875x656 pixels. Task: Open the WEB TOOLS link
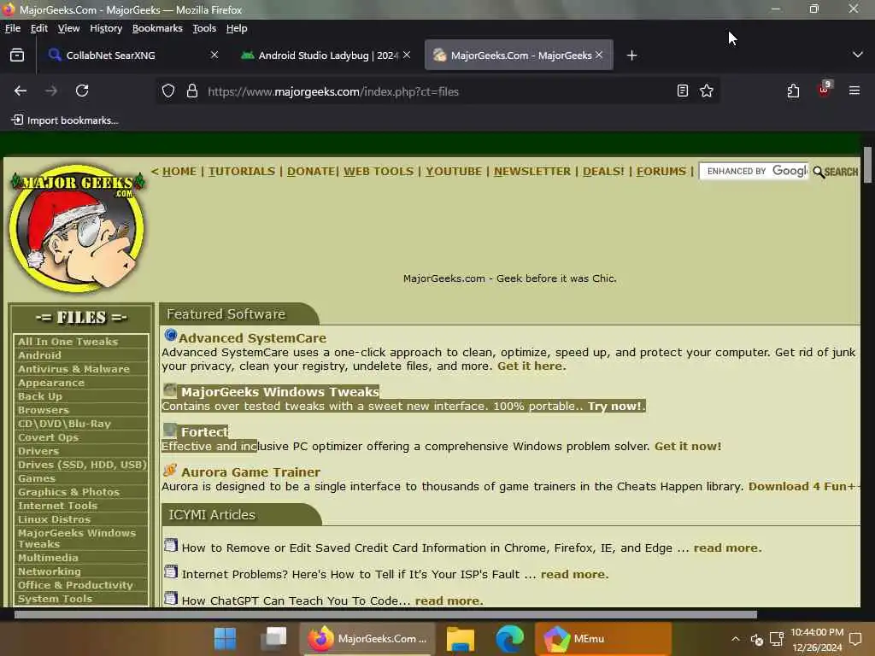[x=379, y=171]
